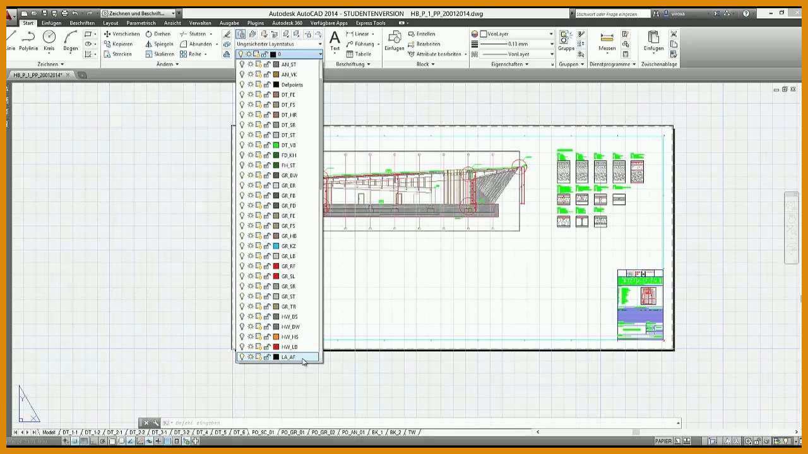The width and height of the screenshot is (808, 454).
Task: Click the print icon in quick access toolbar
Action: [64, 13]
